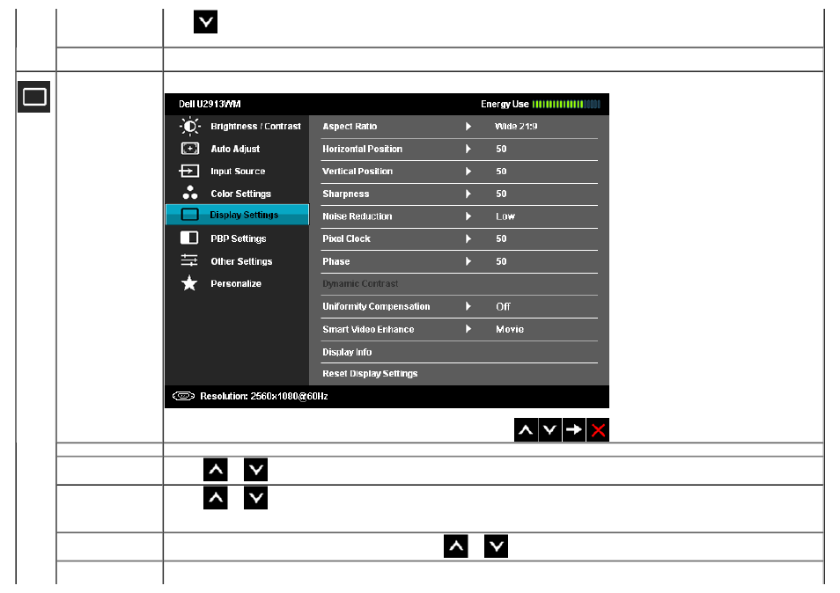The height and width of the screenshot is (593, 840).
Task: Expand the Vertical Position arrow
Action: coord(468,172)
